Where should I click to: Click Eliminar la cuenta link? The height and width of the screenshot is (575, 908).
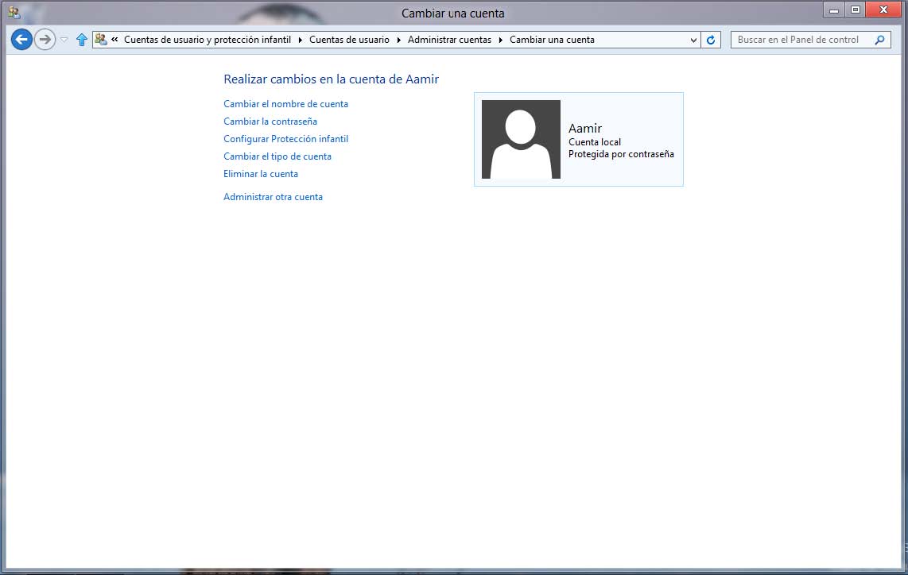[261, 174]
